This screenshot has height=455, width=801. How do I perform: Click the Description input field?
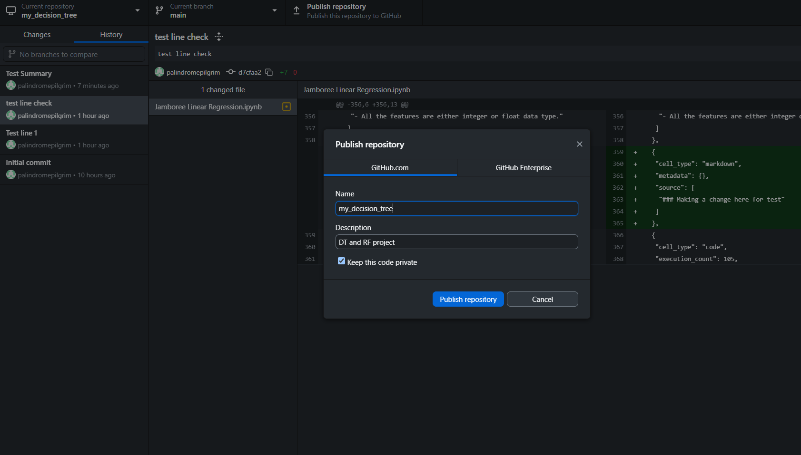[456, 242]
